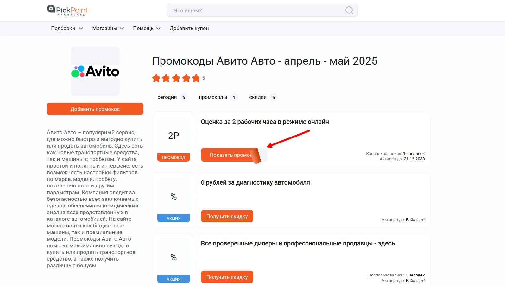Expand the Подборки dropdown menu

click(x=67, y=28)
